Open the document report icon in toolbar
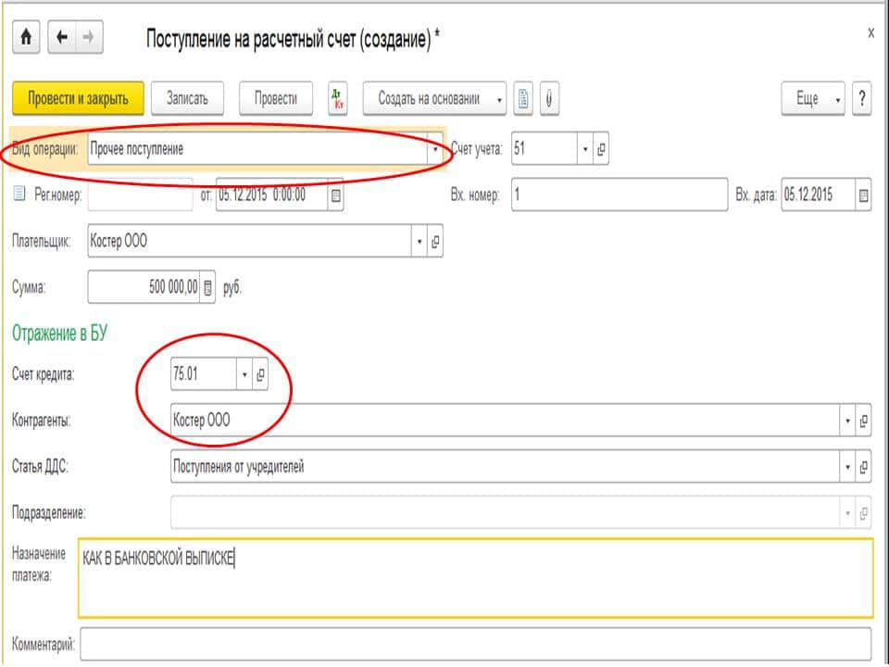 (522, 99)
